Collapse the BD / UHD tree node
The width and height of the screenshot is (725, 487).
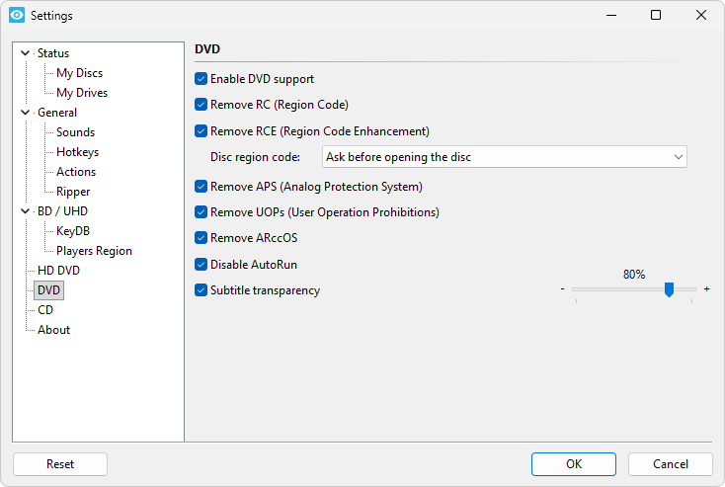(25, 211)
